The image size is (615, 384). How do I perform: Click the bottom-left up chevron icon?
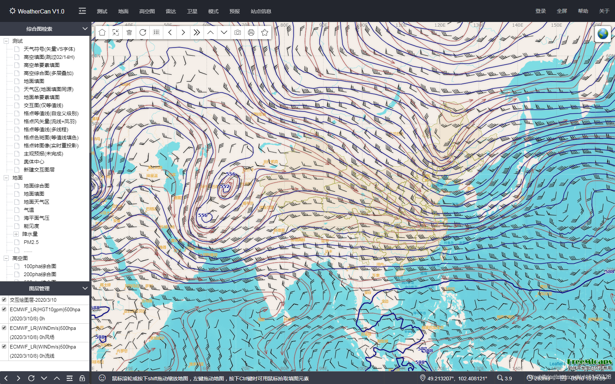57,378
